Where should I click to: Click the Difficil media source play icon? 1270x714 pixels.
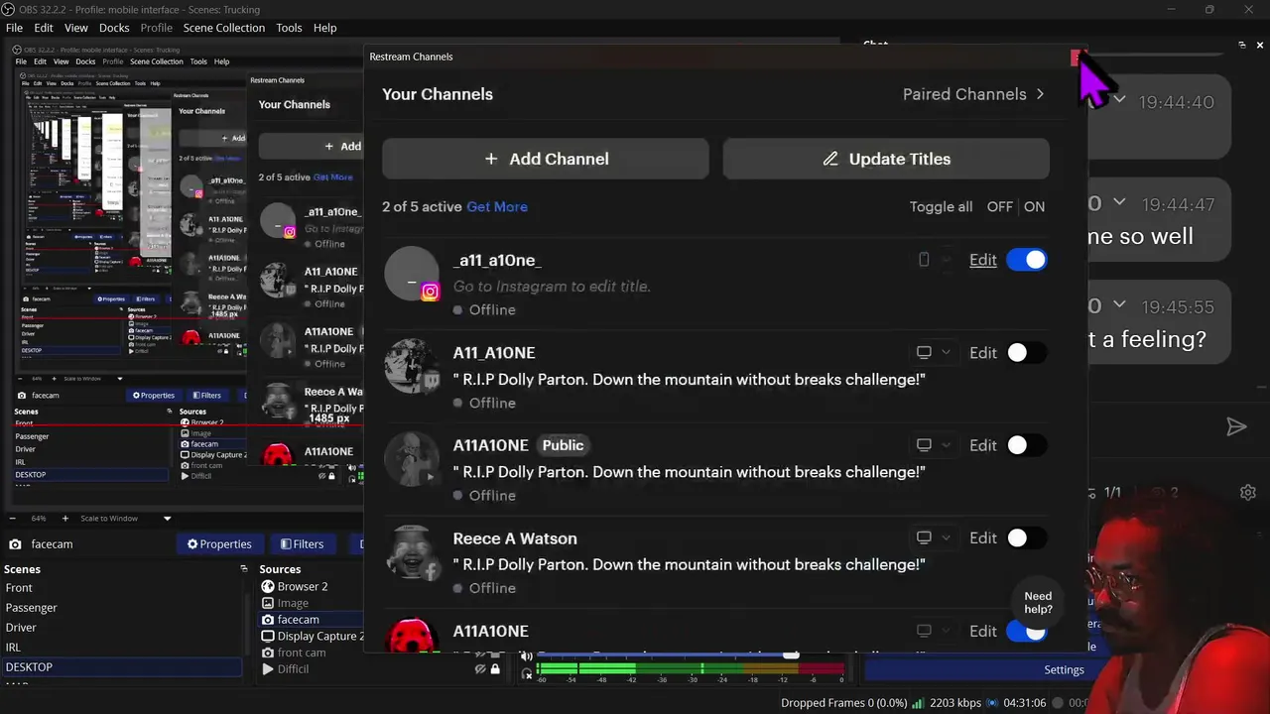[x=267, y=669]
